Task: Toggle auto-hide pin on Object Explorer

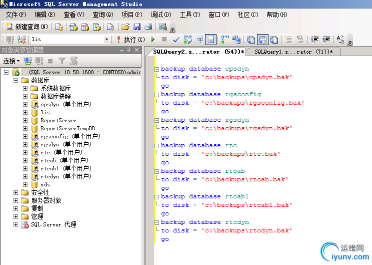Action: (129, 50)
